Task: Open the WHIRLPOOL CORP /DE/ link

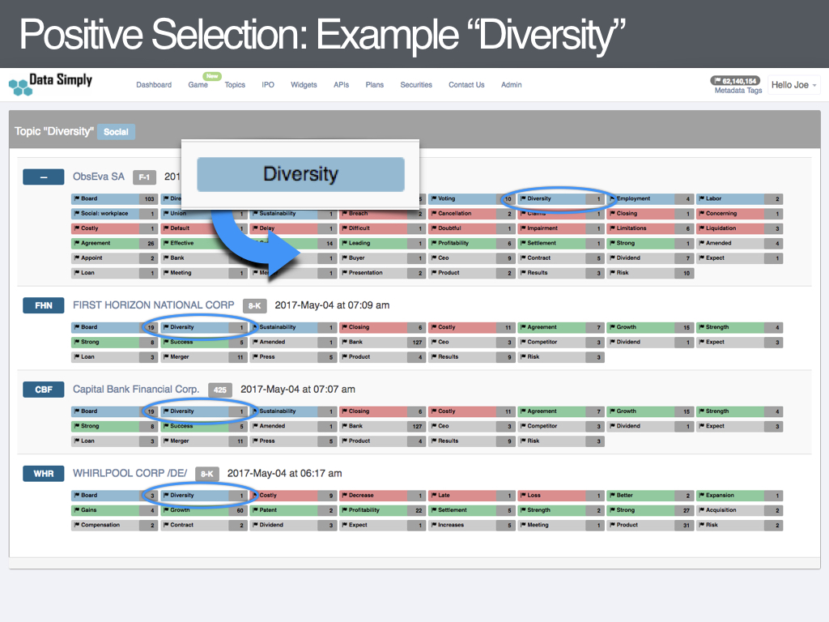Action: point(130,473)
